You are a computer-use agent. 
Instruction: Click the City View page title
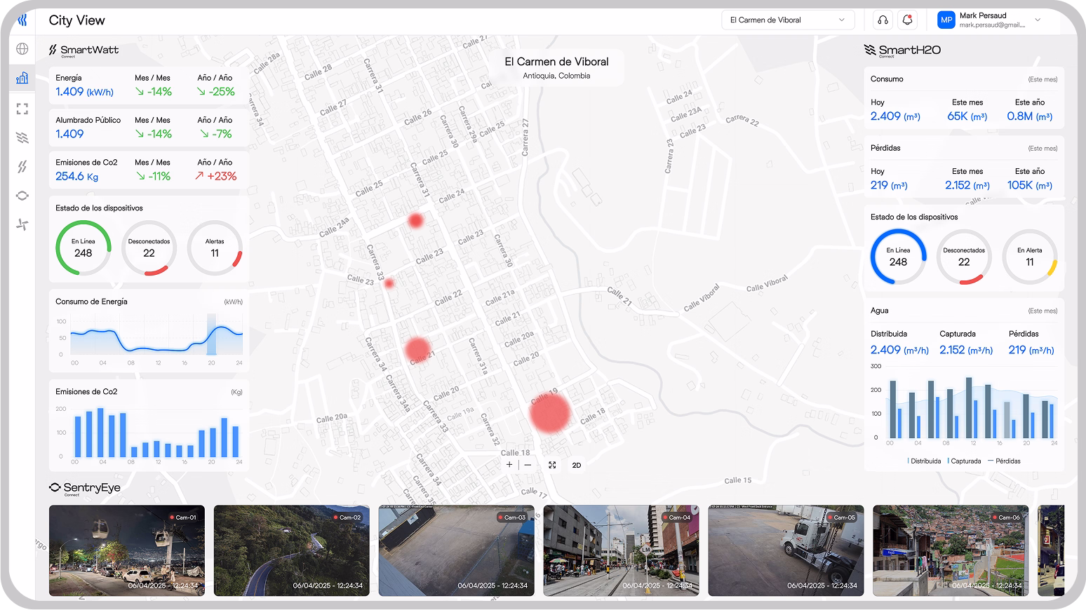coord(76,20)
